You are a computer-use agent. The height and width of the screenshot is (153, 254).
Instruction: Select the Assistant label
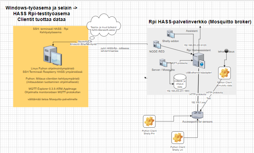click(192, 31)
